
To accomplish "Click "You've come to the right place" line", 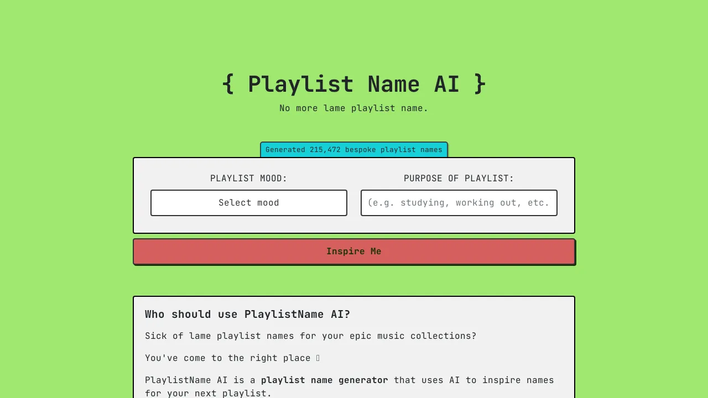I will click(232, 358).
